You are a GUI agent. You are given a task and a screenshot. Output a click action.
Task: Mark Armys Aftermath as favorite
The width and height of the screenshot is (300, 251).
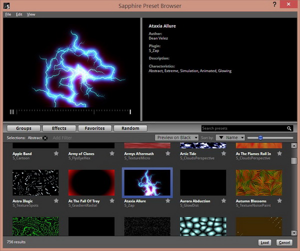click(168, 153)
